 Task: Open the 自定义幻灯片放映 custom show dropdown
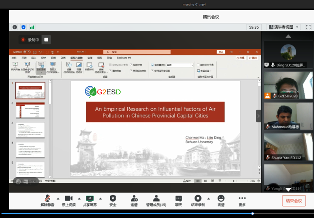tap(53, 67)
